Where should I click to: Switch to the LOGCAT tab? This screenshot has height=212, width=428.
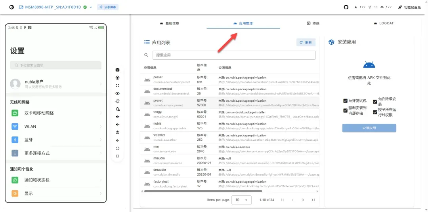pyautogui.click(x=384, y=23)
